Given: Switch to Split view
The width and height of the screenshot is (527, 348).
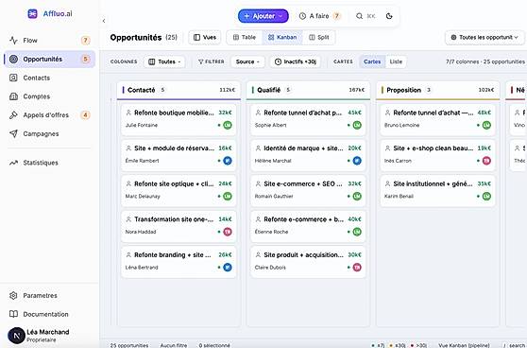Looking at the screenshot, I should click(x=318, y=38).
